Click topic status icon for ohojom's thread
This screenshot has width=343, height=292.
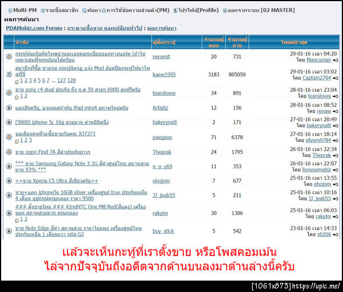[9, 181]
